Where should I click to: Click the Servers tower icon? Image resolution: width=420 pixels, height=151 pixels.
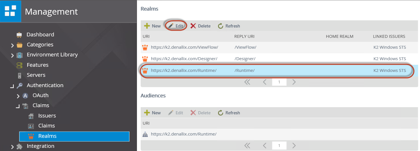click(19, 75)
